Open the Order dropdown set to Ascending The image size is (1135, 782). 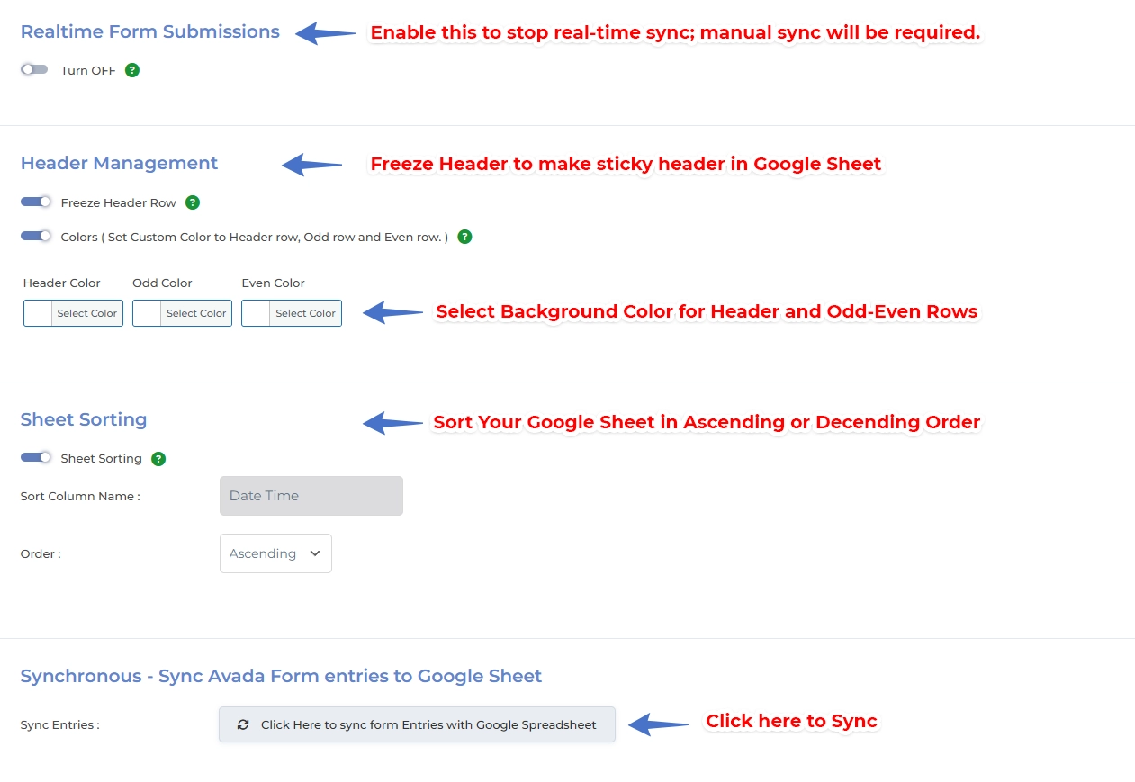pos(275,553)
